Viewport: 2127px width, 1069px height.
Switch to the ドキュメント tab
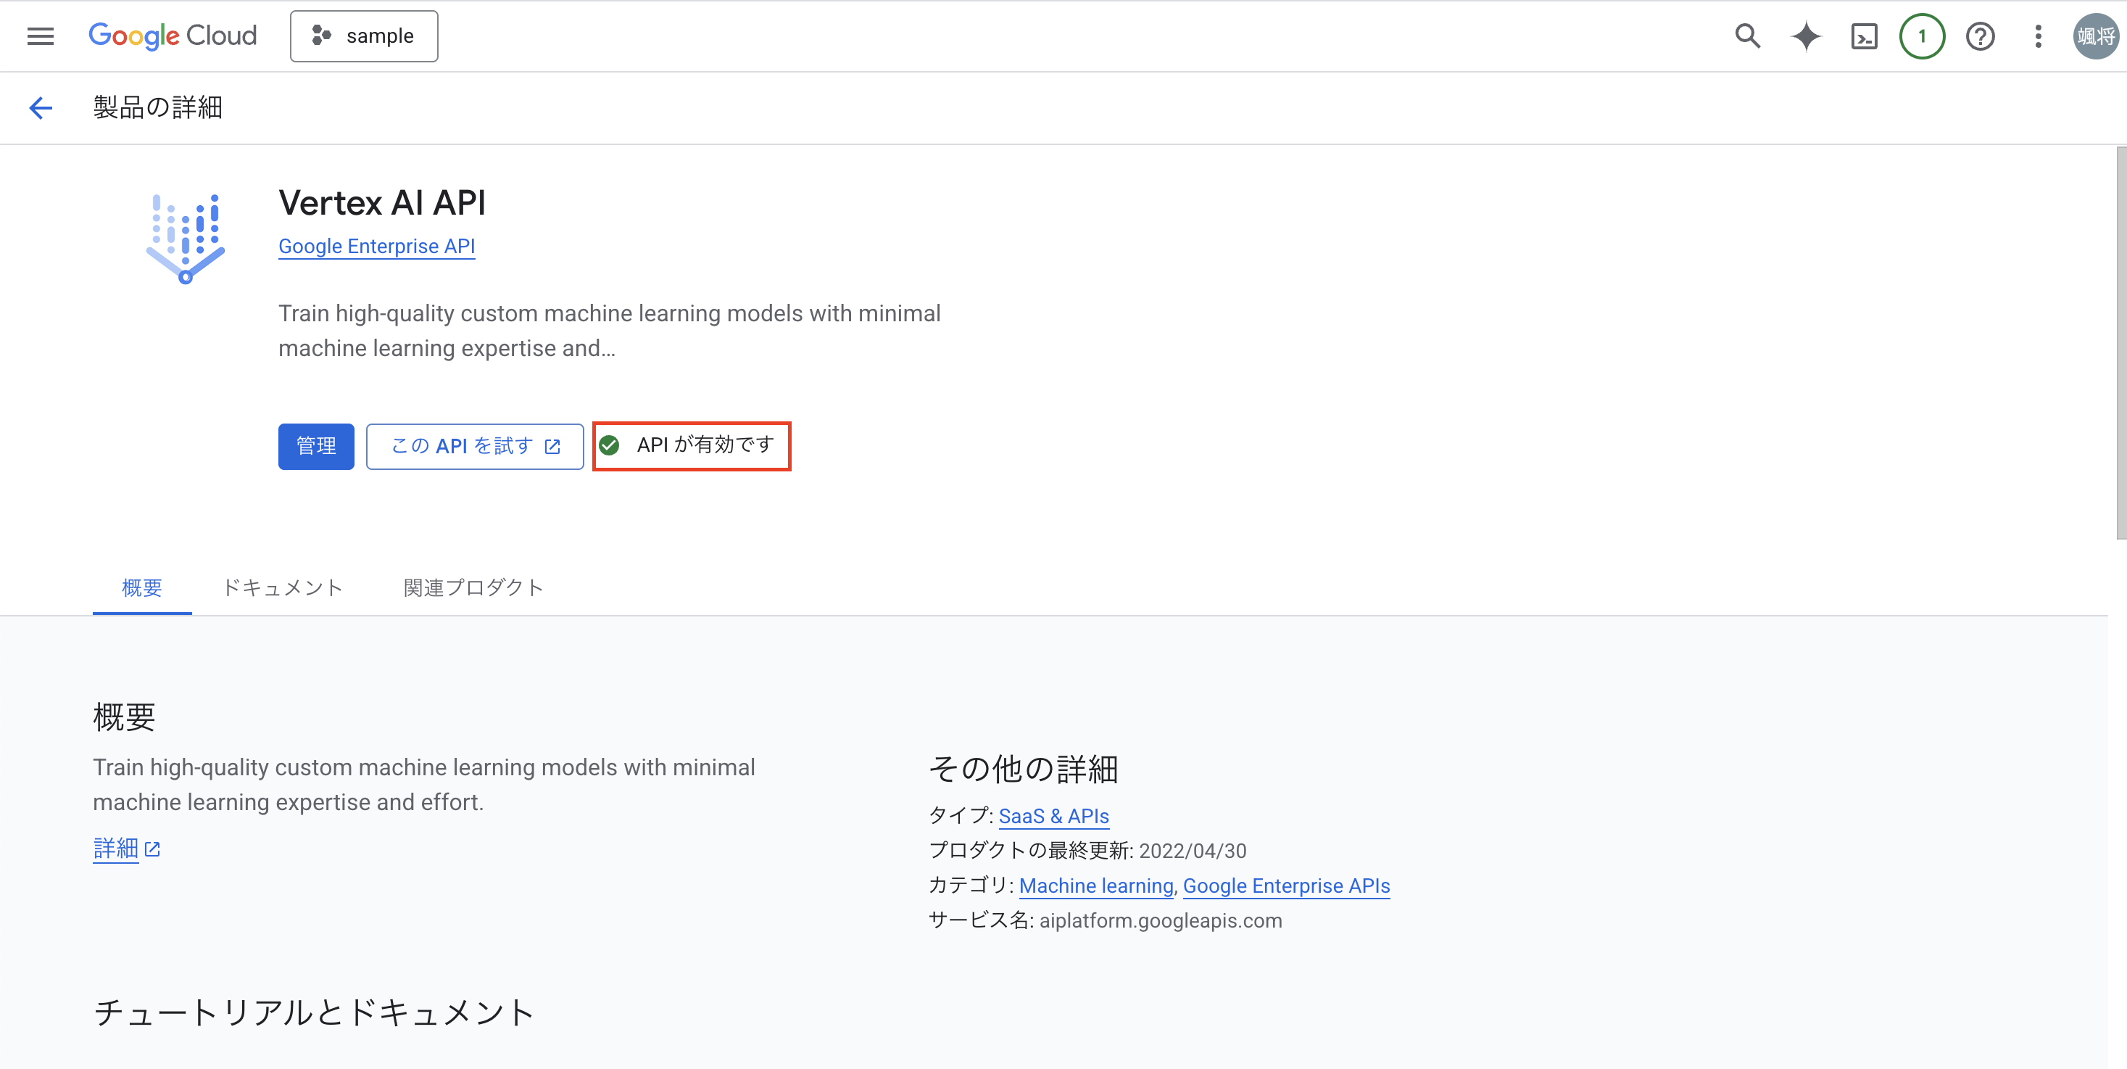coord(283,587)
